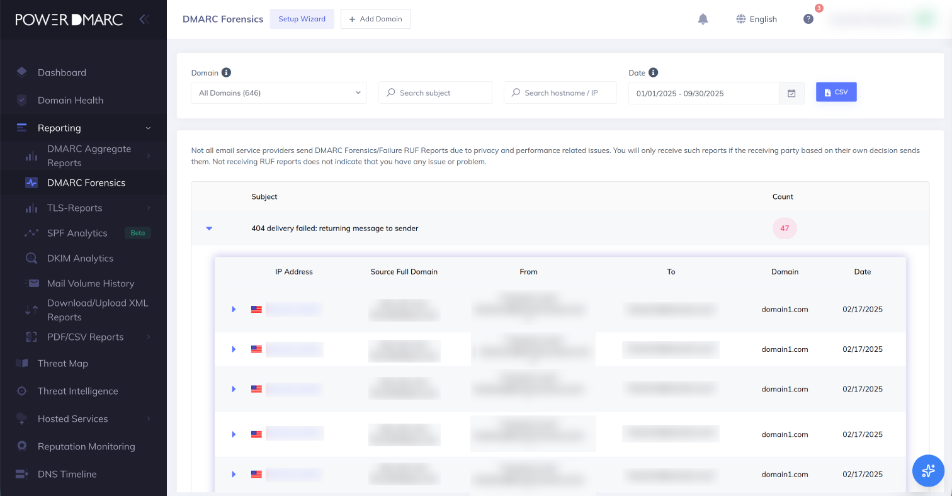Click the search subject magnifier icon

click(392, 93)
